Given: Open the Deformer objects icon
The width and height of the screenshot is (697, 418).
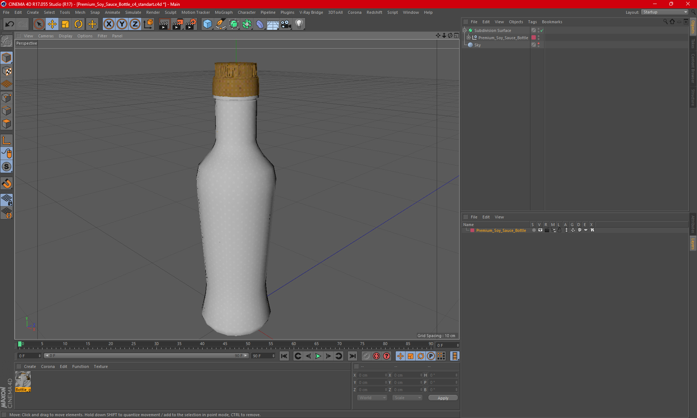Looking at the screenshot, I should click(x=260, y=24).
